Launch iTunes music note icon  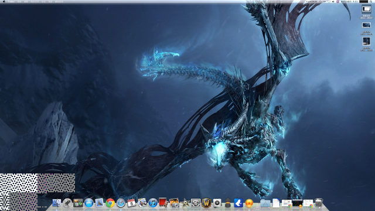coord(153,203)
